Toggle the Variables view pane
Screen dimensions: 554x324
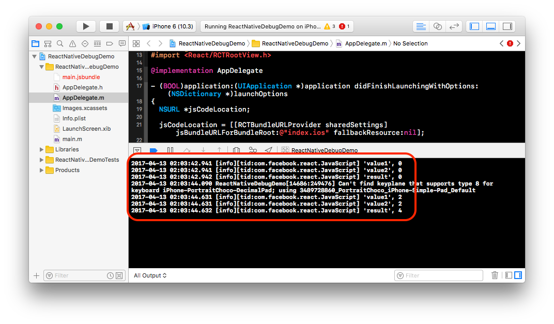pyautogui.click(x=509, y=275)
